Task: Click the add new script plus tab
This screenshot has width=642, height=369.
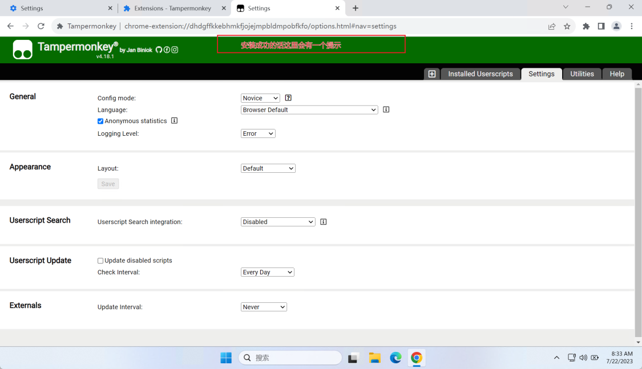Action: coord(432,74)
